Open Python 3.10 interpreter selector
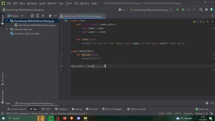This screenshot has height=121, width=215. coord(202,114)
